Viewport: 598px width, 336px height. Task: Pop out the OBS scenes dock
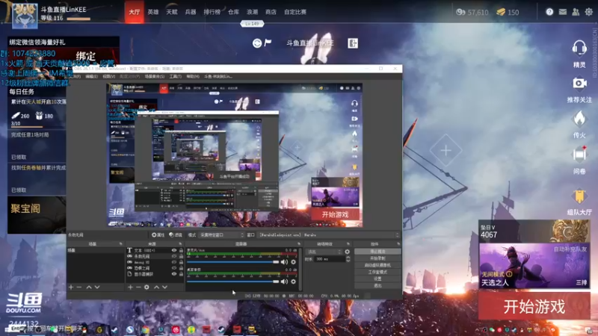click(x=120, y=244)
